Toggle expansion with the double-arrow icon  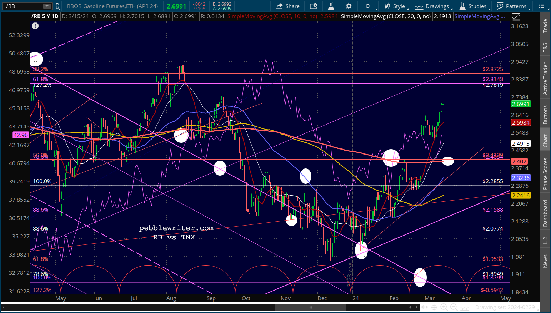coord(424,307)
